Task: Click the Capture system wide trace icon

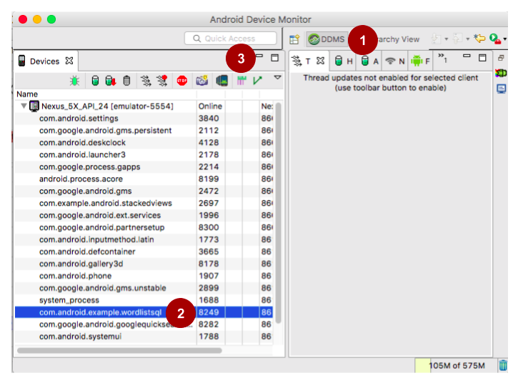Action: click(x=241, y=81)
